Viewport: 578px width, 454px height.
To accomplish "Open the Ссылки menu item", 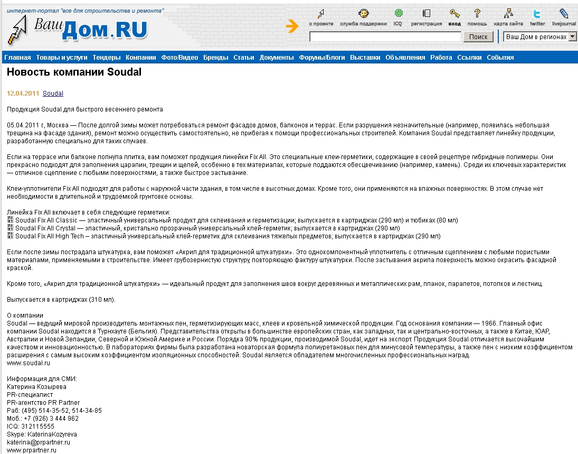I will click(x=469, y=58).
